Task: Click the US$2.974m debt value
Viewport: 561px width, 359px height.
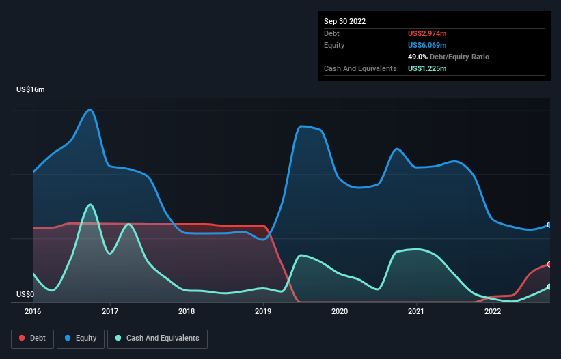Action: [x=427, y=33]
